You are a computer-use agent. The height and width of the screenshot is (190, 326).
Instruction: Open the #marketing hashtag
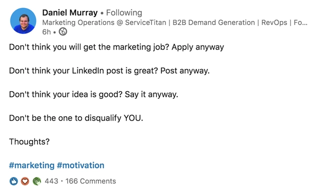pos(32,165)
